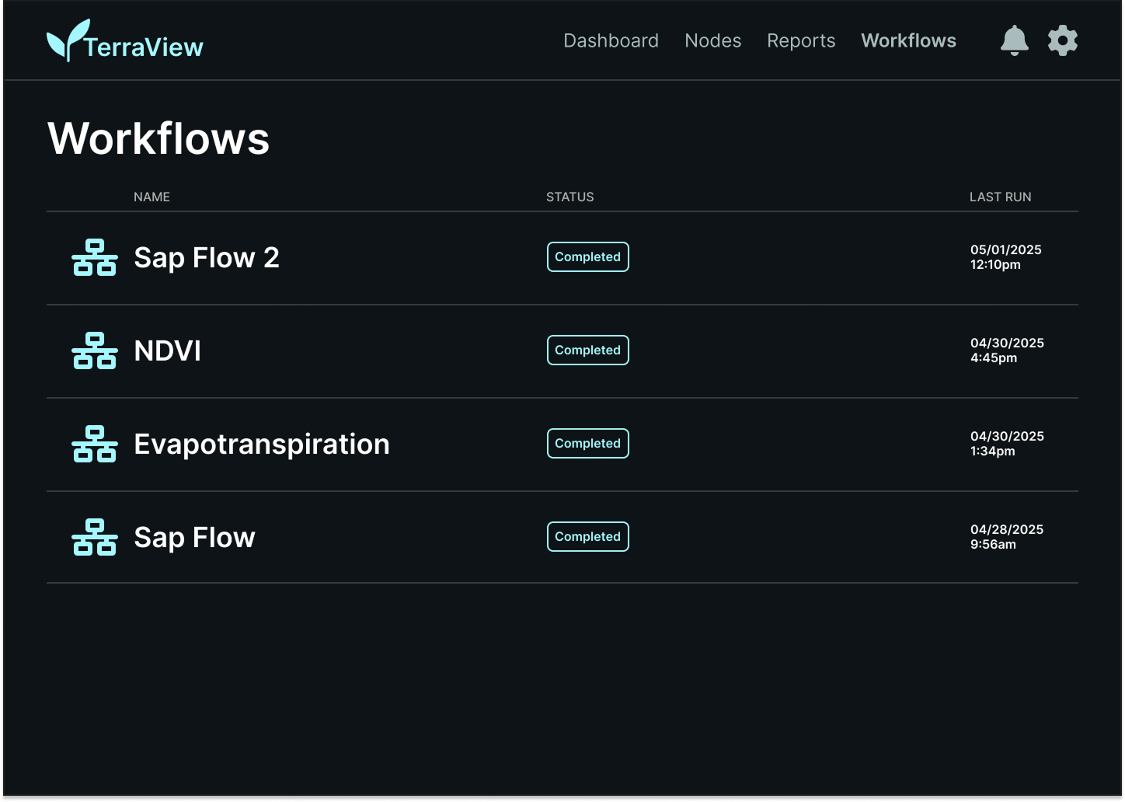Click the Completed badge for Sap Flow 2
This screenshot has width=1125, height=802.
coord(588,257)
